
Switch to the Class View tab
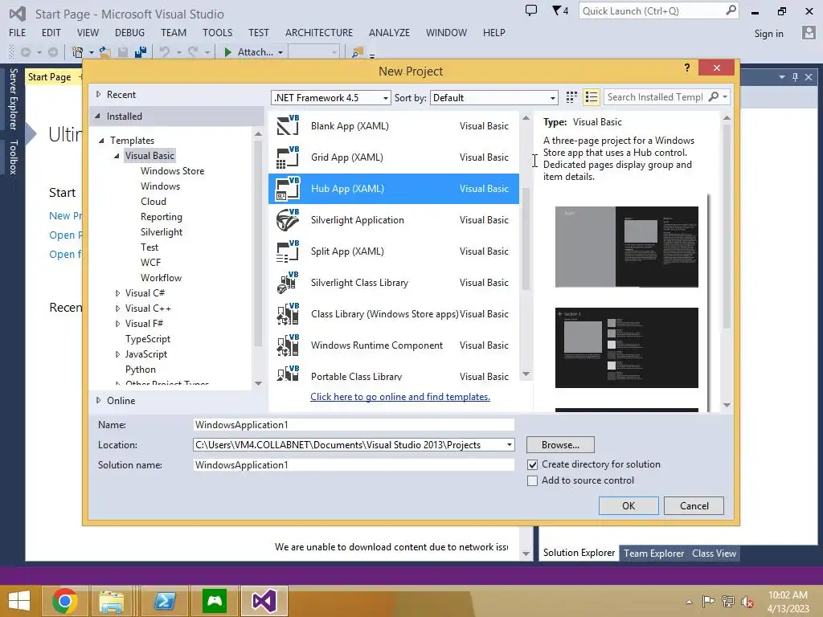714,553
